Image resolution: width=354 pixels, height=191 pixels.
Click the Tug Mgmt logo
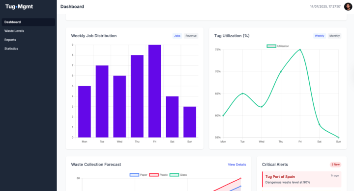pos(19,6)
